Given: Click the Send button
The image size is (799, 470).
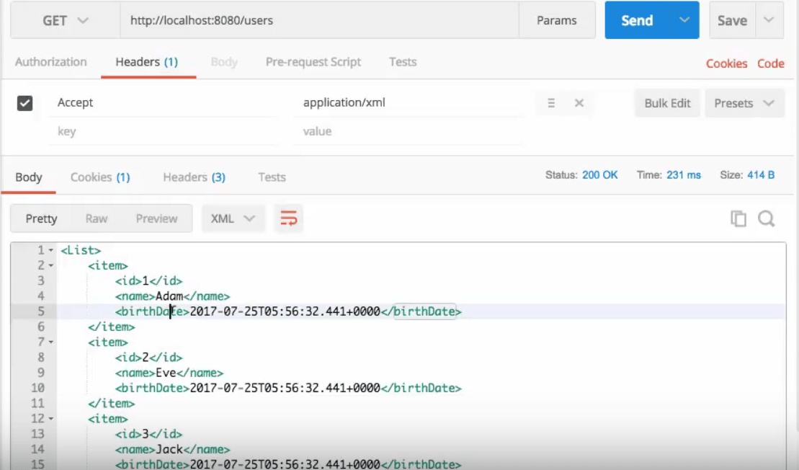Looking at the screenshot, I should (637, 20).
